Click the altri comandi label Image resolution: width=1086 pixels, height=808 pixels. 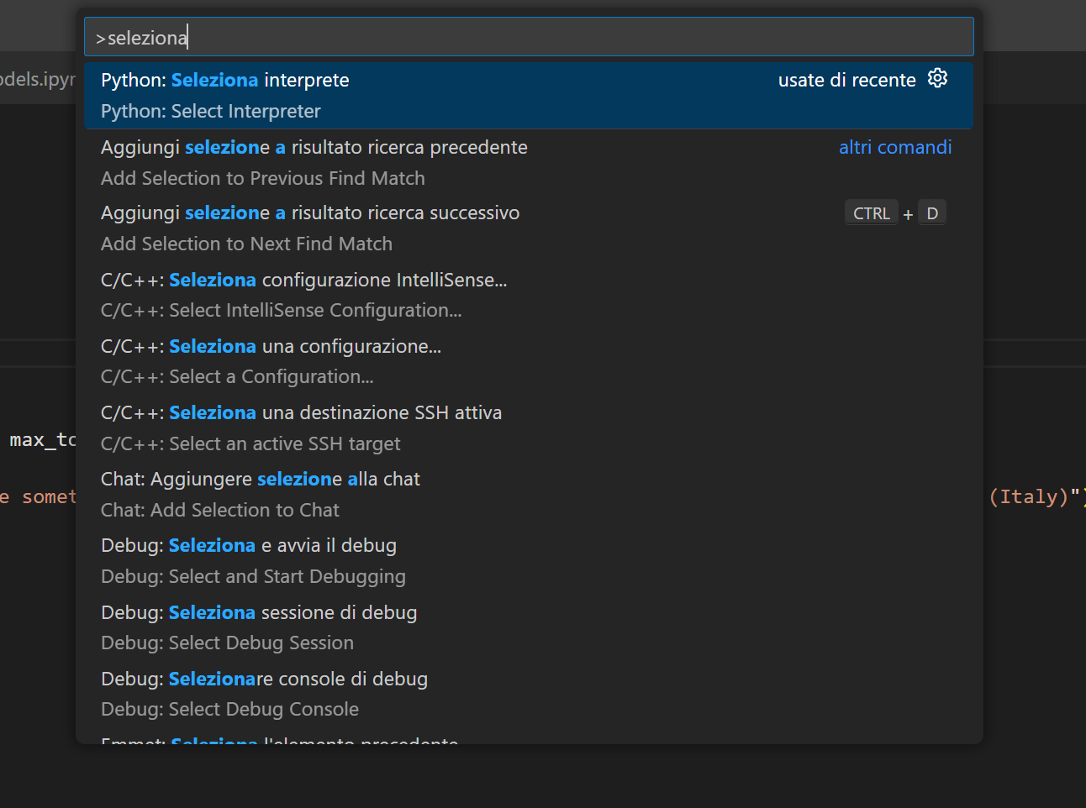pos(895,147)
